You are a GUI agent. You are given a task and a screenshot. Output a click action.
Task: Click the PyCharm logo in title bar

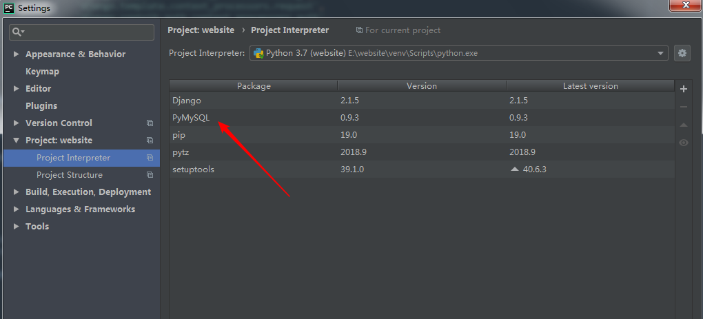click(x=8, y=8)
